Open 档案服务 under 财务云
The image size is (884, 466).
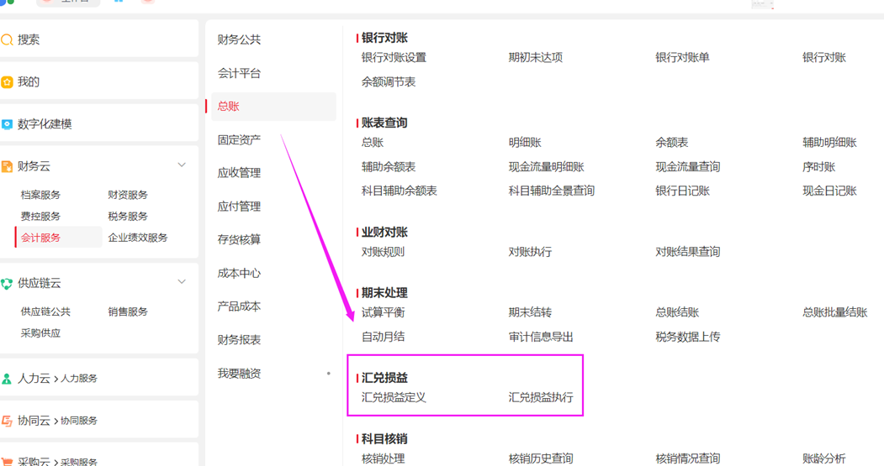tap(40, 195)
